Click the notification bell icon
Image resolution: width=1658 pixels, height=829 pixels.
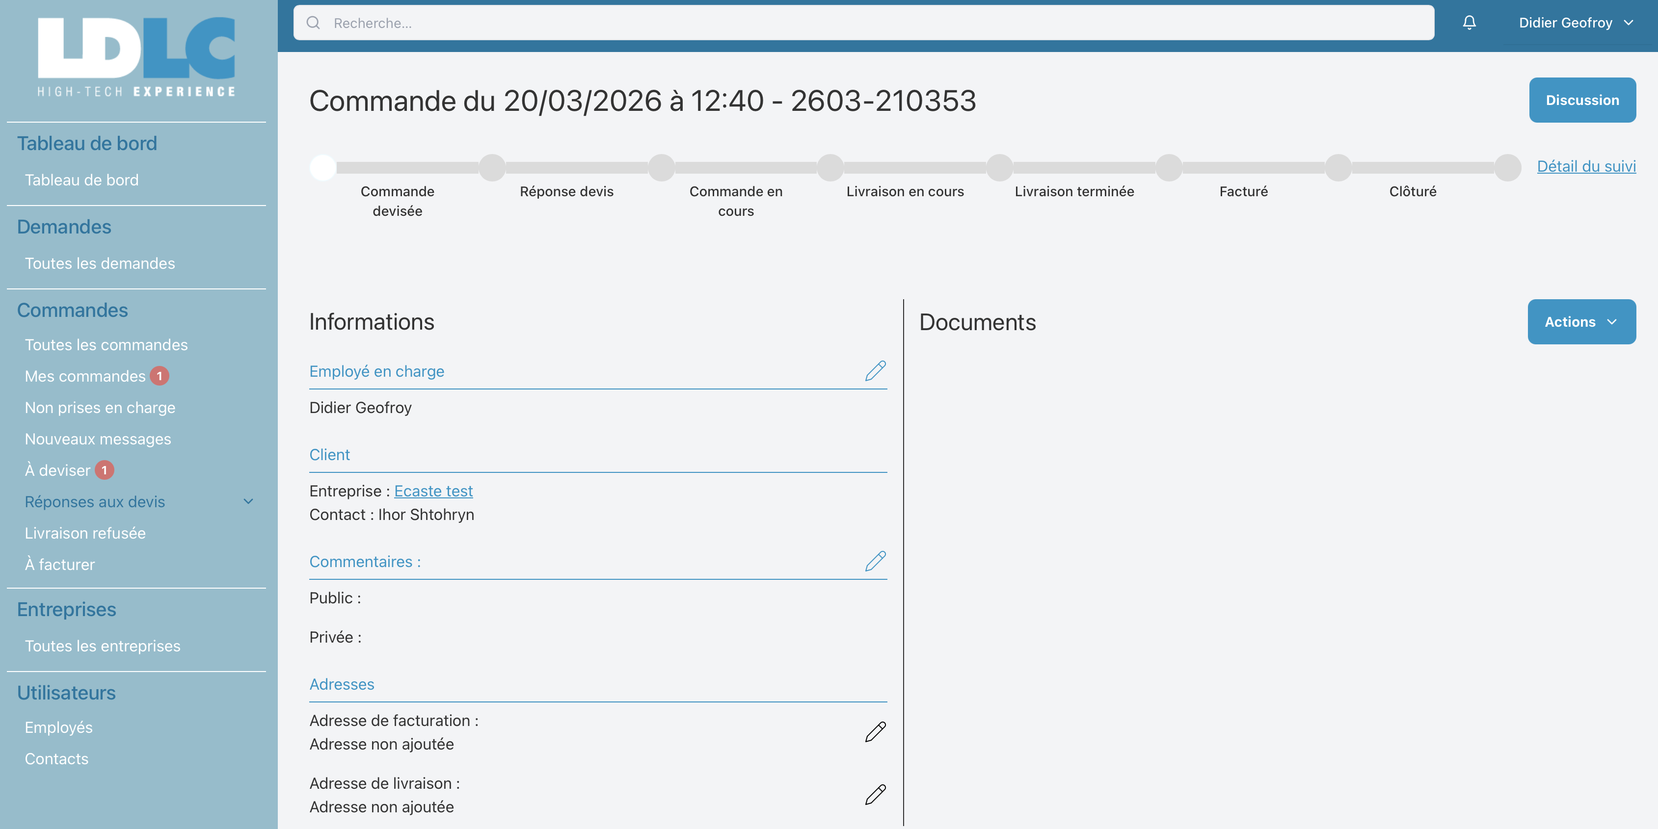tap(1469, 23)
